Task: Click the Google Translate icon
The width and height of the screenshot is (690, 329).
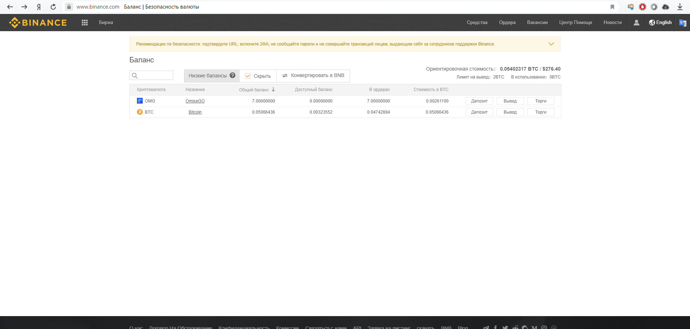Action: click(x=683, y=23)
